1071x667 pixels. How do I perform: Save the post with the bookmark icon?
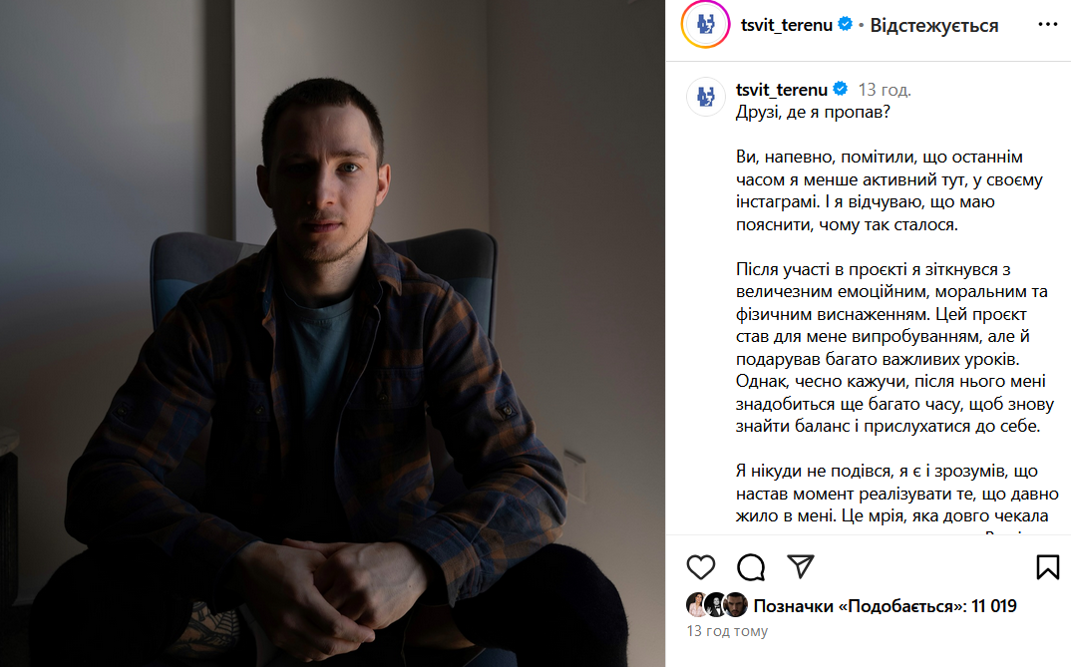coord(1048,566)
